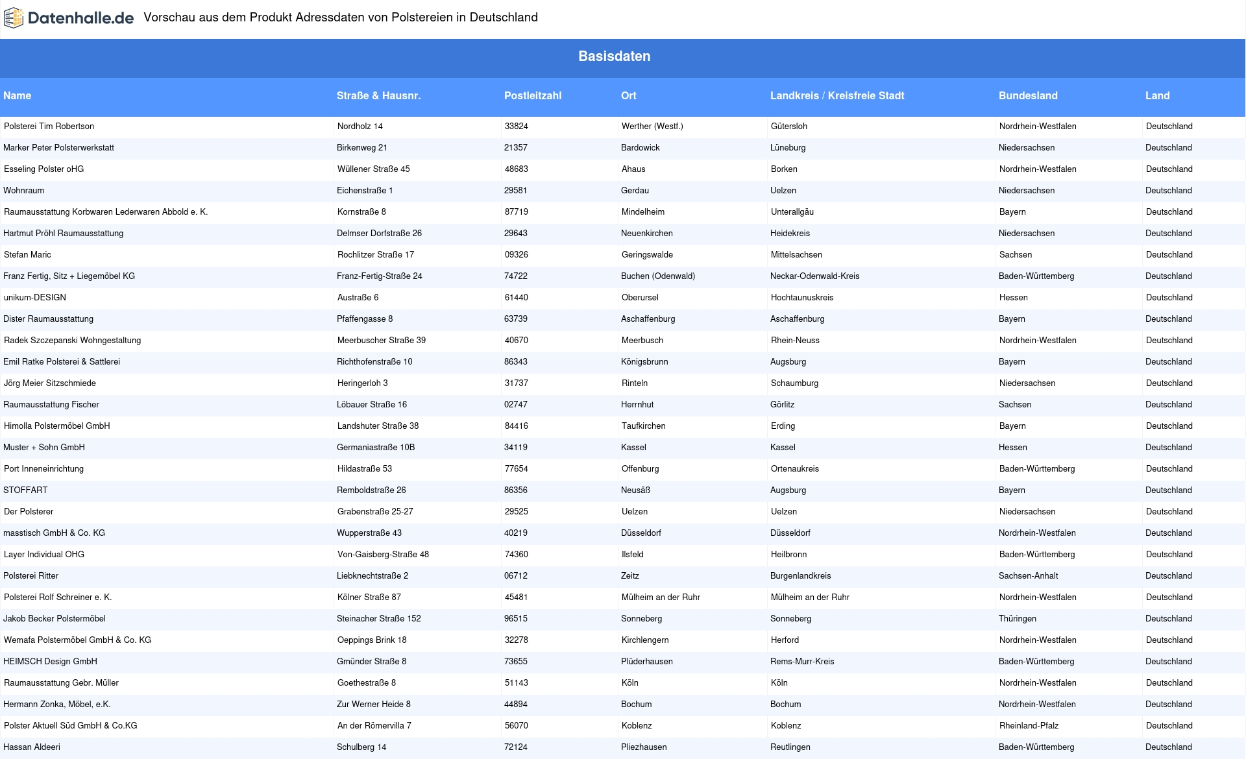Click 'Emil Ratke Polsterei & Sattlerei'
The image size is (1246, 759).
[62, 362]
